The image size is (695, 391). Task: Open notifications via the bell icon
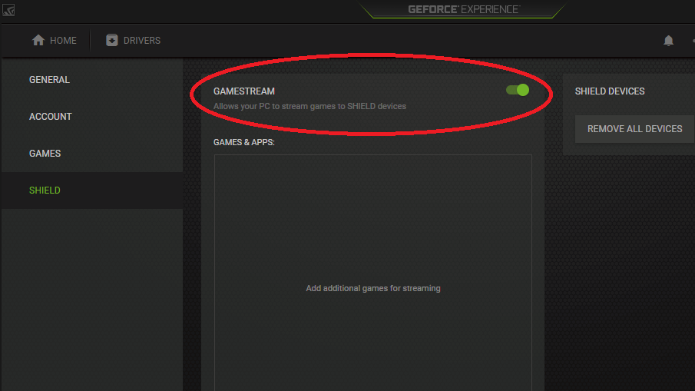coord(668,41)
